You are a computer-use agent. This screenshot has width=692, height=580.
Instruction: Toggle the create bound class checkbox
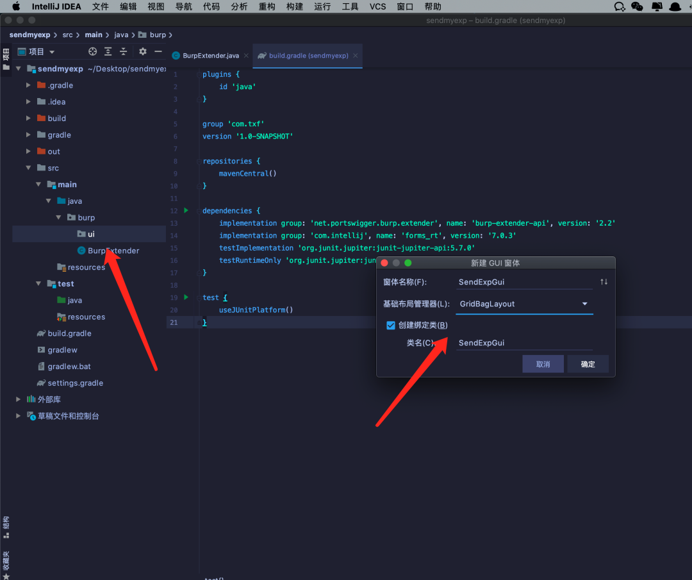pos(391,326)
